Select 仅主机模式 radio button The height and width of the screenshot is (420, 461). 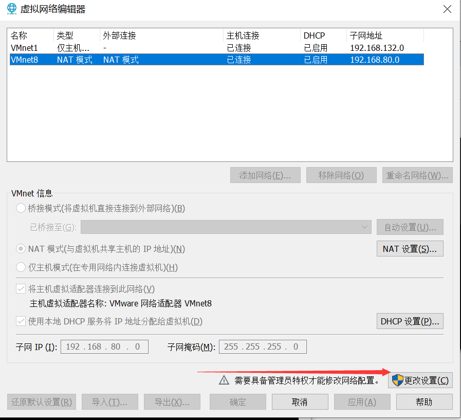21,267
